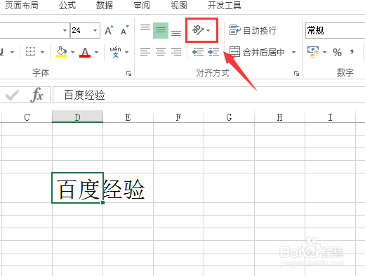Decrease font size with smaller A icon

point(125,30)
